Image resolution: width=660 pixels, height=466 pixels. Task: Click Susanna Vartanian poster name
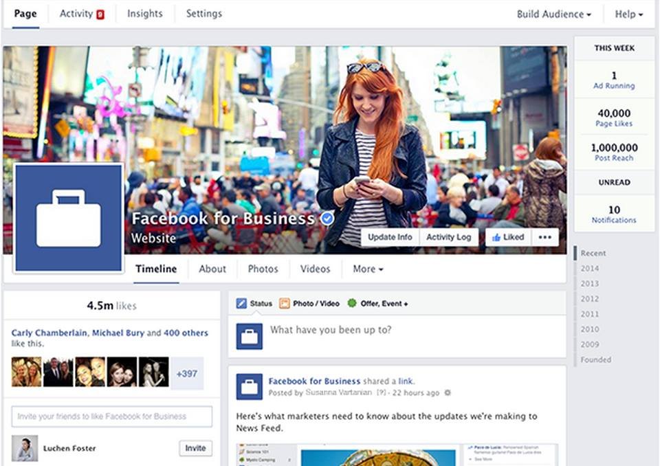click(339, 392)
